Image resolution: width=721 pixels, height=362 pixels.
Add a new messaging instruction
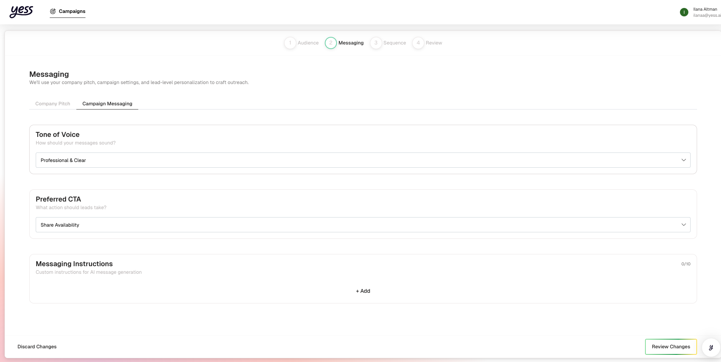(x=363, y=291)
